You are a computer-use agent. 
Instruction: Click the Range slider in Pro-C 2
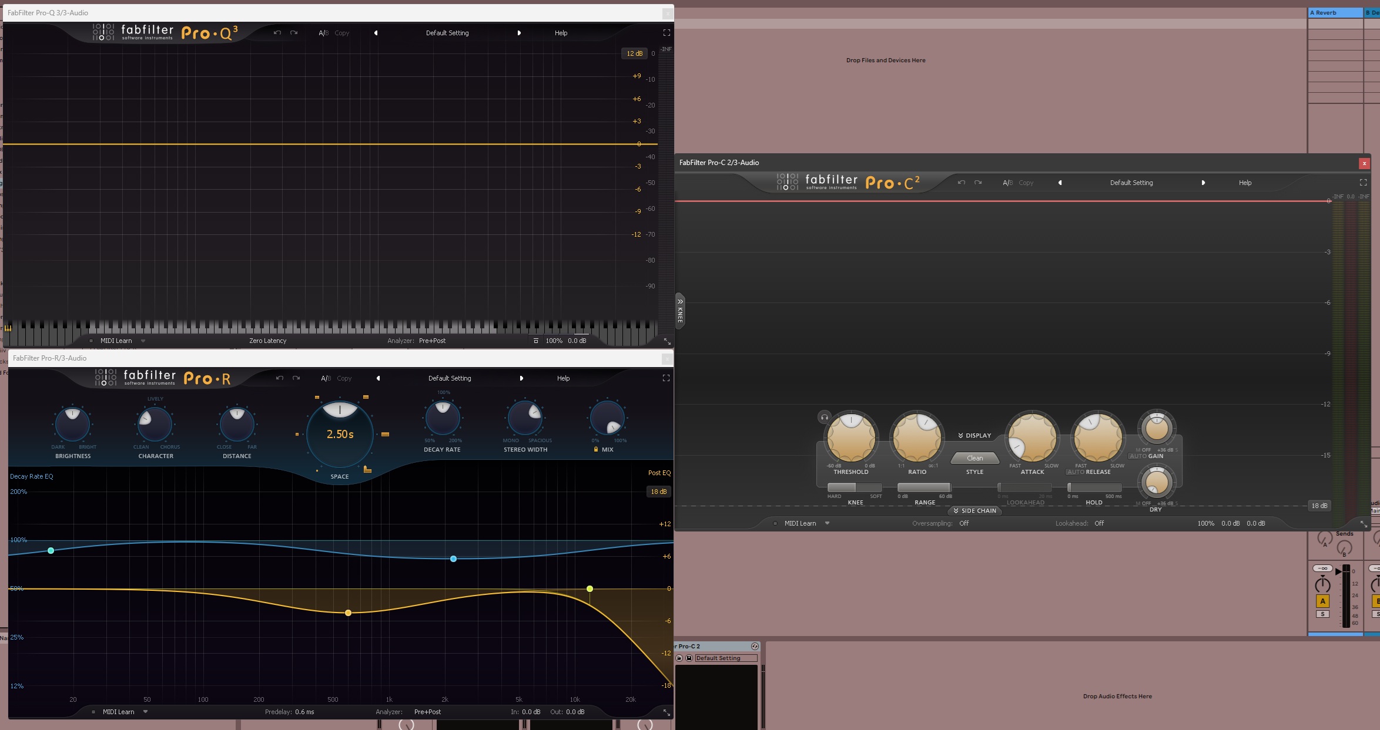(x=924, y=487)
